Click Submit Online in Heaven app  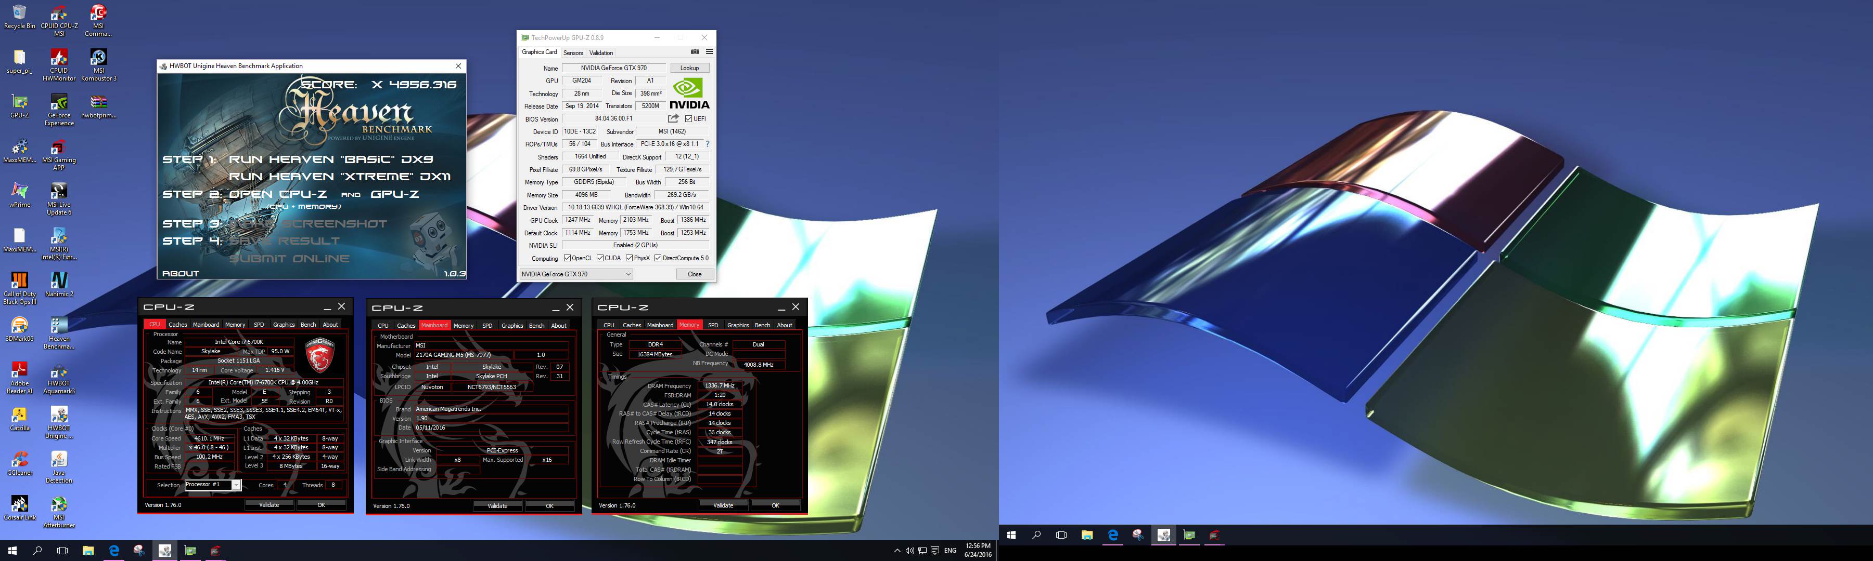[x=289, y=258]
